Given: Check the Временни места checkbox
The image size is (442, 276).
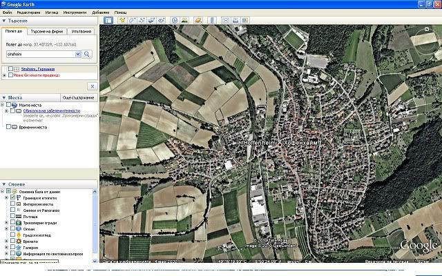Looking at the screenshot, I should tap(8, 127).
